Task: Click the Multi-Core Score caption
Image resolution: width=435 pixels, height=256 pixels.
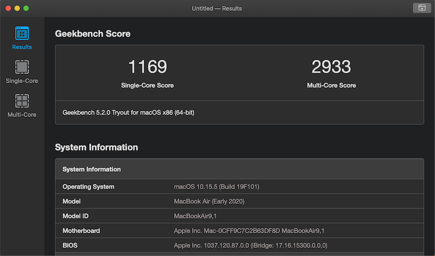Action: coord(331,85)
